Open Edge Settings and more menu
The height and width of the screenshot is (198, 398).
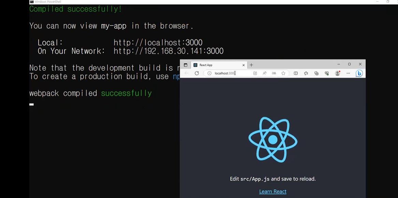click(x=348, y=73)
